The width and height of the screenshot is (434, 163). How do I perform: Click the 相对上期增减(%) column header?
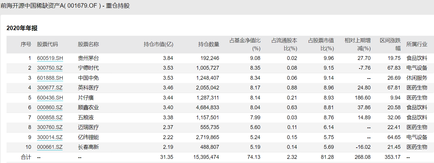pos(358,44)
